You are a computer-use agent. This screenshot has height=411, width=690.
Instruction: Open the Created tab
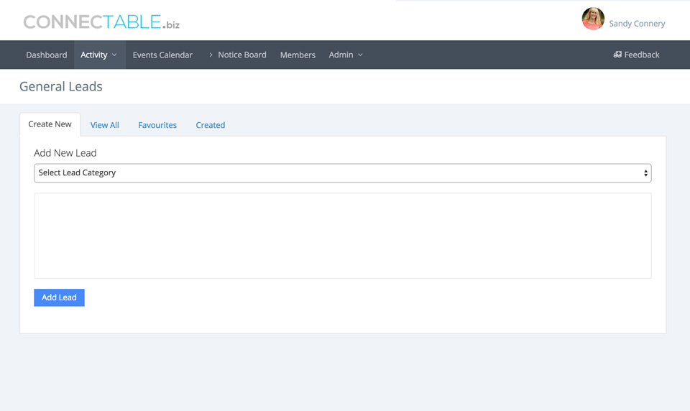pos(211,125)
